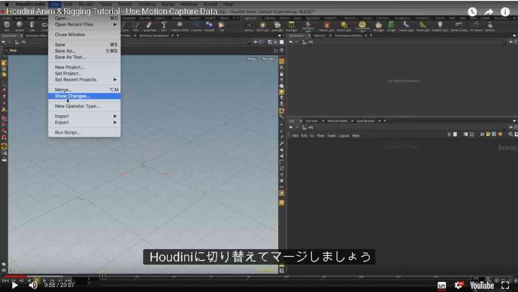518x292 pixels.
Task: Expand the Import submenu
Action: (84, 116)
